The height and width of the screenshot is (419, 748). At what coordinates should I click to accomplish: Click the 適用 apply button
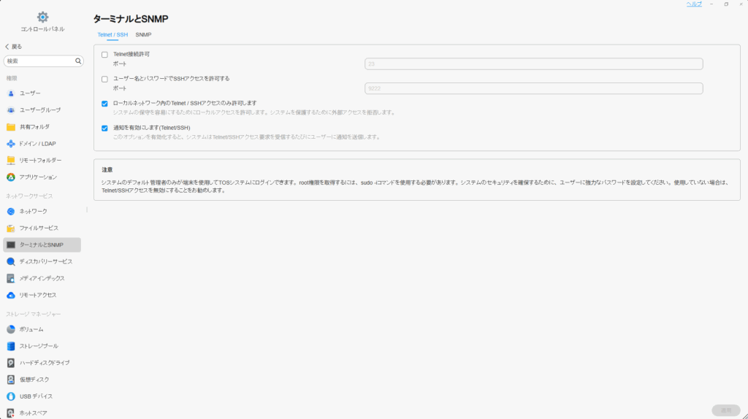[725, 410]
